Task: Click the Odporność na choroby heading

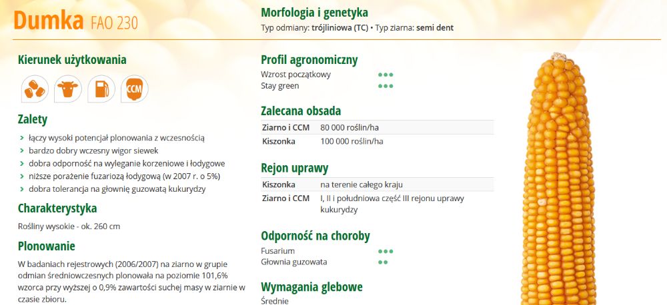Action: (x=315, y=236)
